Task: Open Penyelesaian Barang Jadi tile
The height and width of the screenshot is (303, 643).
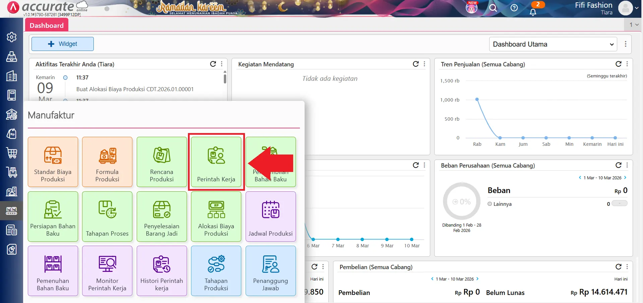Action: [162, 216]
